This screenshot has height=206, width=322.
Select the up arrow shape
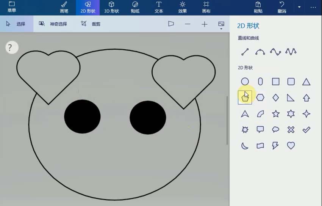pyautogui.click(x=306, y=98)
